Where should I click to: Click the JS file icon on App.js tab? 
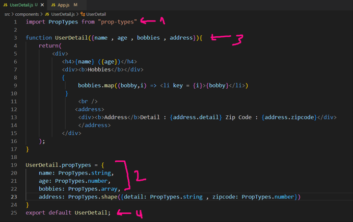[53, 5]
